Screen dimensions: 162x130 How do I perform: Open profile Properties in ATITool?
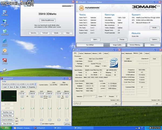coord(32,87)
